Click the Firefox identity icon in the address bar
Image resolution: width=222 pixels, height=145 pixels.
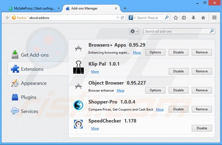[14, 18]
